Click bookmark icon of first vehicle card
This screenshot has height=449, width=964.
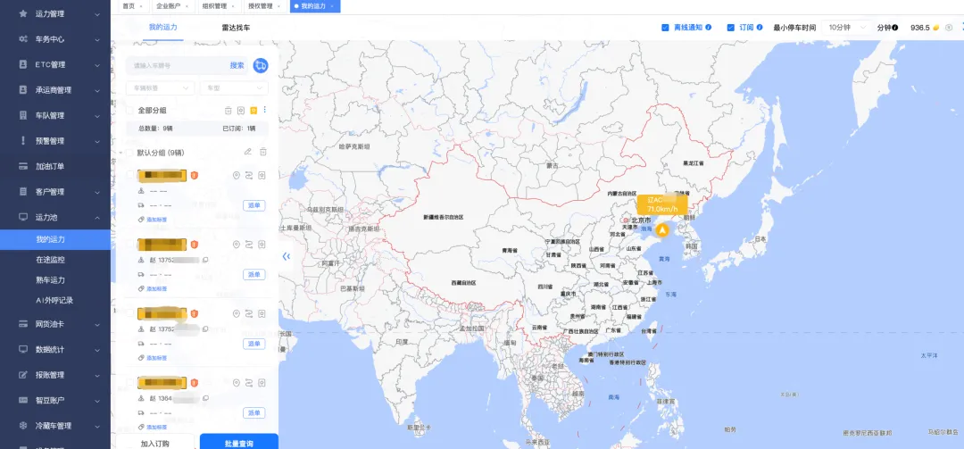click(262, 176)
